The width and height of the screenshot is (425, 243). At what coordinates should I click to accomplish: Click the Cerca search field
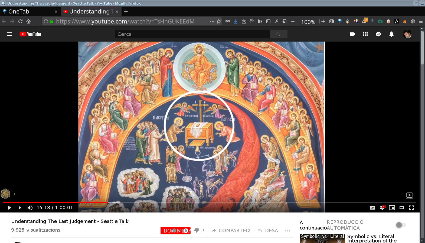tap(192, 34)
